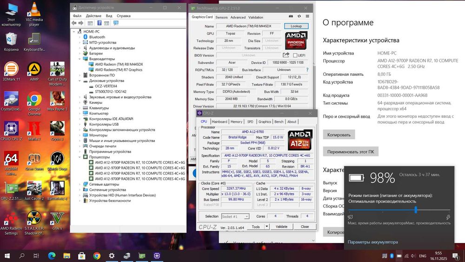The height and width of the screenshot is (262, 465).
Task: Click Device Manager help toolbar icon
Action: click(100, 23)
